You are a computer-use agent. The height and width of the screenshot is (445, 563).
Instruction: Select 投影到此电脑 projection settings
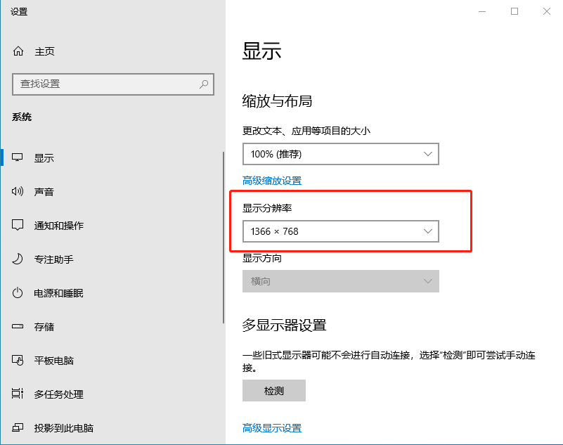click(x=18, y=427)
